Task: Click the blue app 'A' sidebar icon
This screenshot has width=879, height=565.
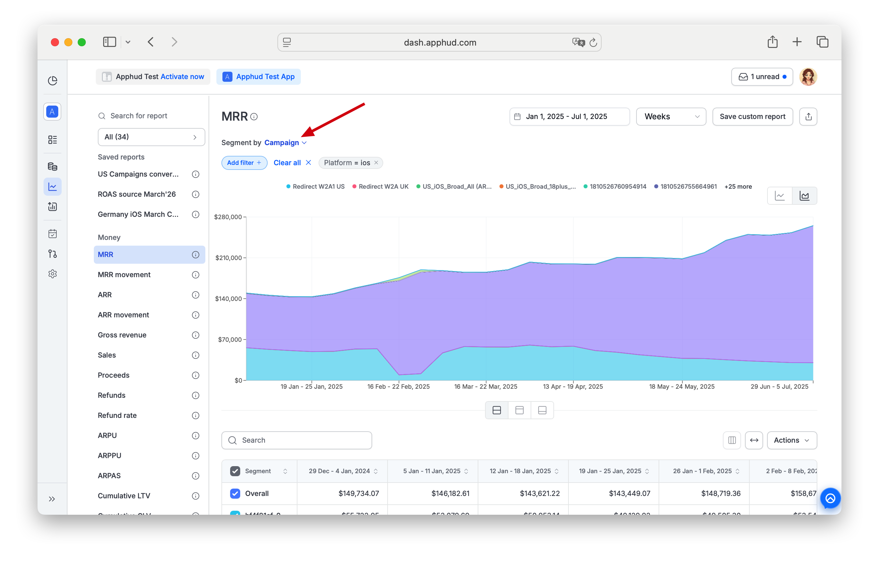Action: (53, 112)
